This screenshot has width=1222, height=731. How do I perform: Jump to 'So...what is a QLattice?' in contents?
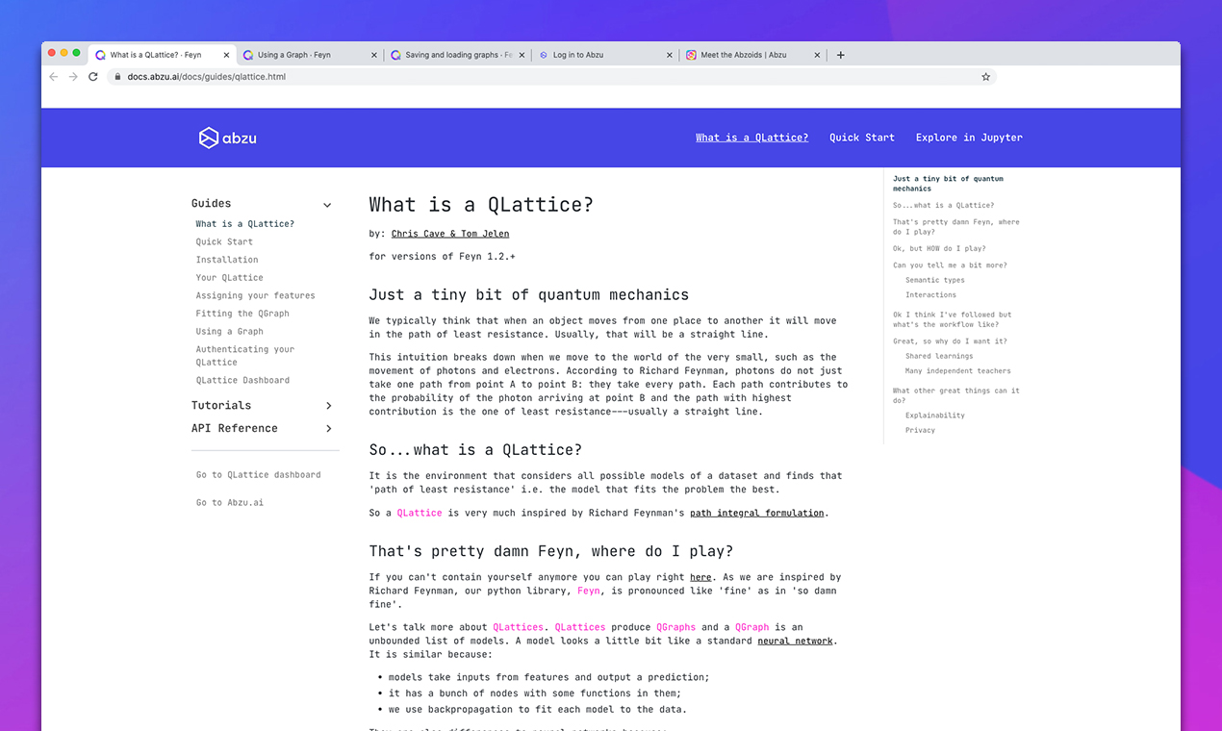coord(943,206)
